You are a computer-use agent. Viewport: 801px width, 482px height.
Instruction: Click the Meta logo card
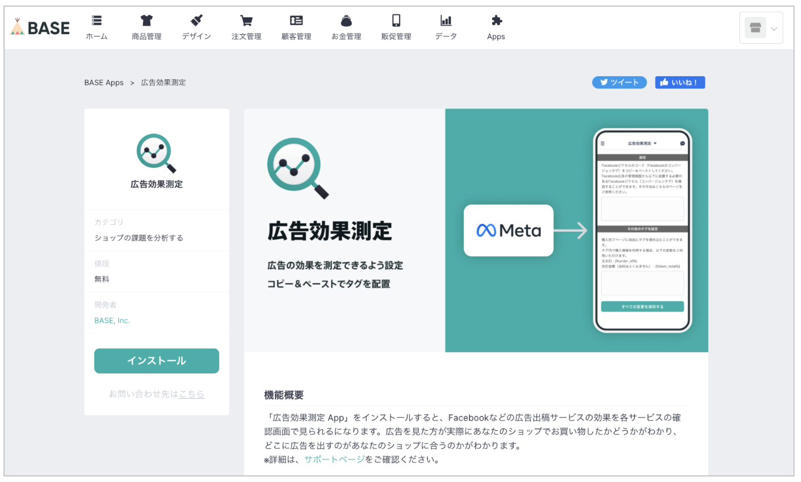point(509,230)
